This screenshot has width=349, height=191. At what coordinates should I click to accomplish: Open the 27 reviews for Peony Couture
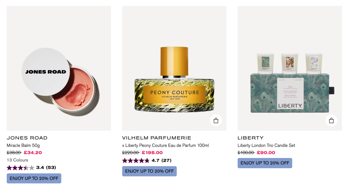tap(167, 160)
